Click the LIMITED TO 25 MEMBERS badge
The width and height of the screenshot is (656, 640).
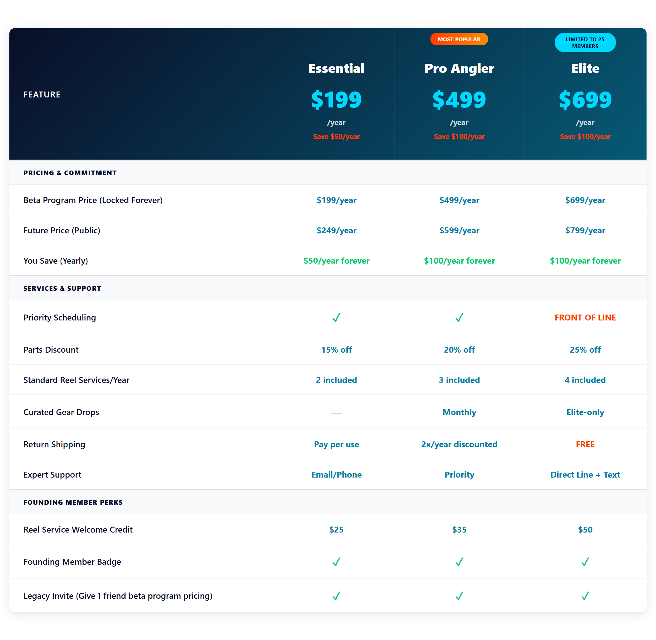[x=585, y=43]
